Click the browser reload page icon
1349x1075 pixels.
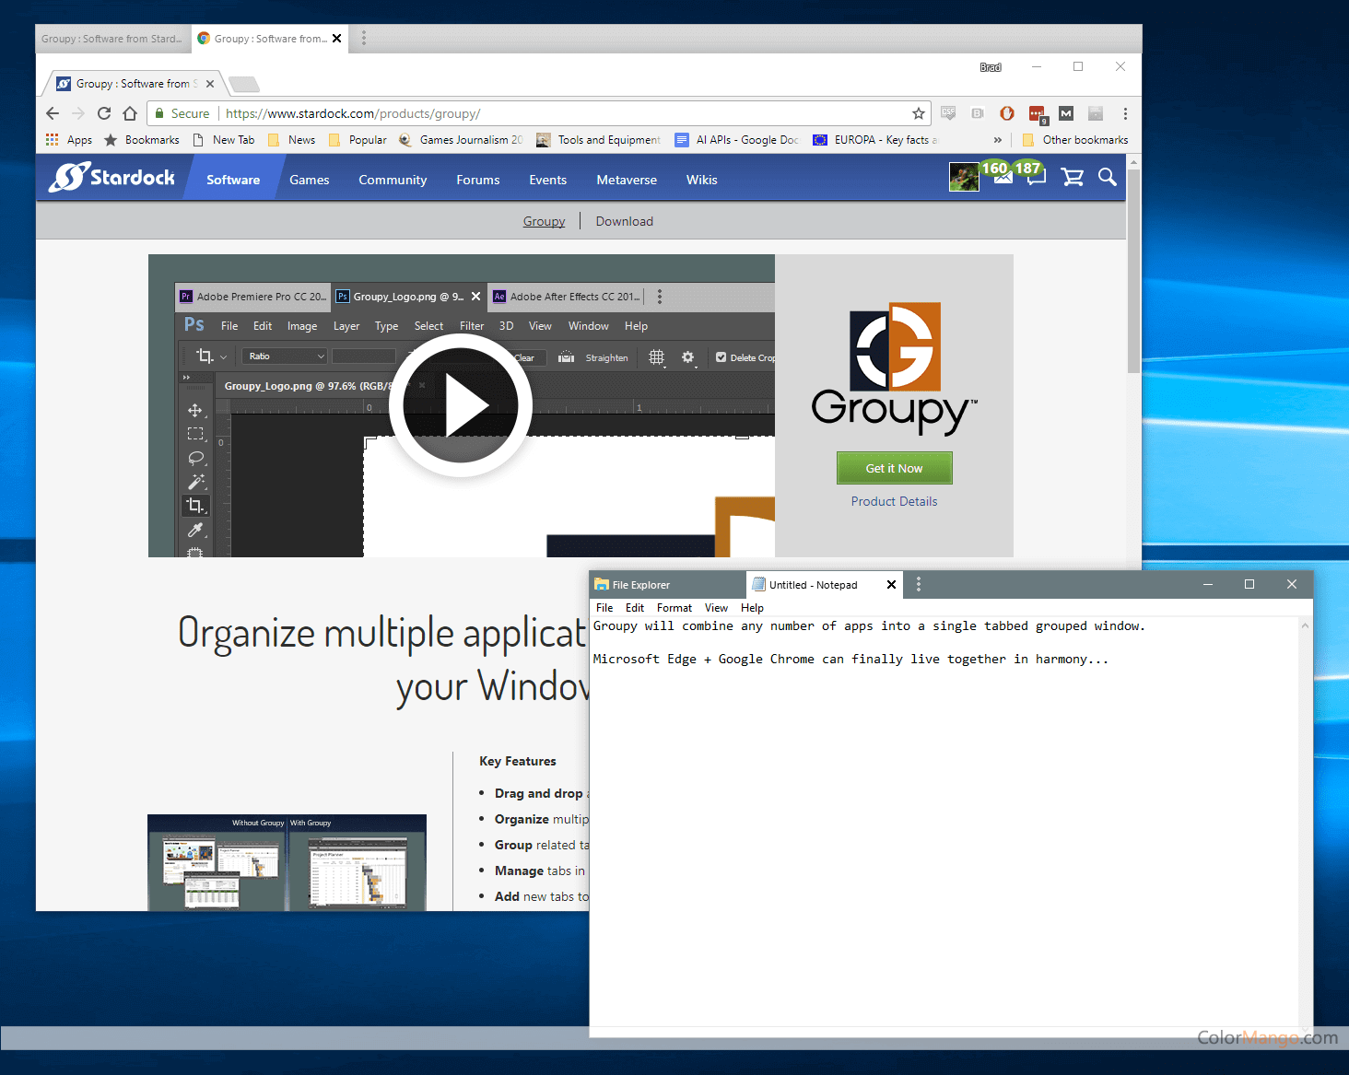point(104,113)
